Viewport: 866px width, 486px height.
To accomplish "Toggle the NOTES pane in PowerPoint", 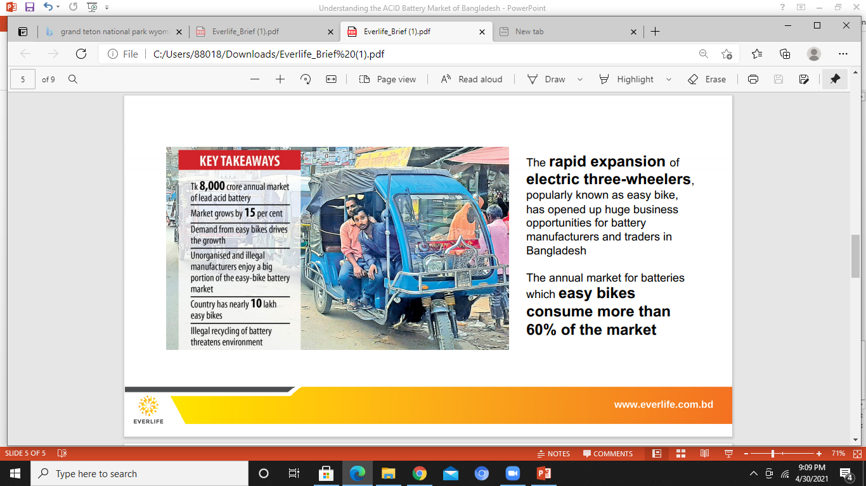I will [x=553, y=453].
